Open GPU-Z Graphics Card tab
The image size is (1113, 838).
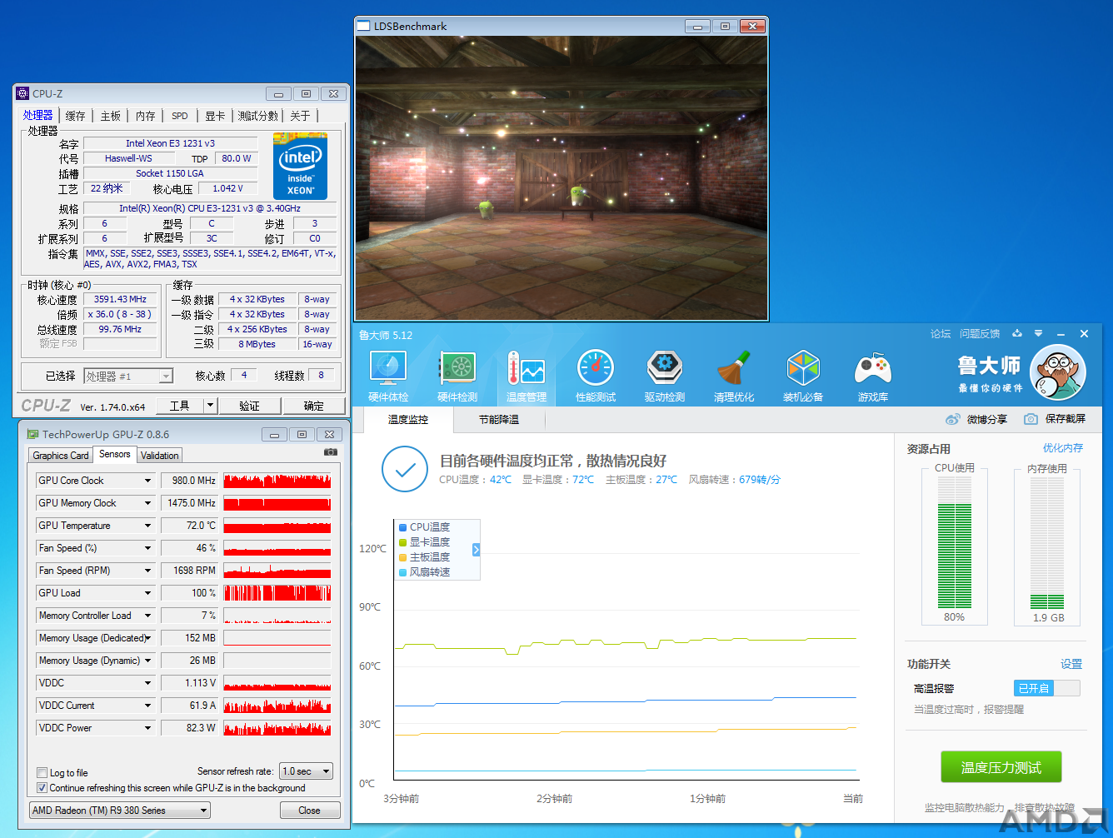(x=61, y=456)
